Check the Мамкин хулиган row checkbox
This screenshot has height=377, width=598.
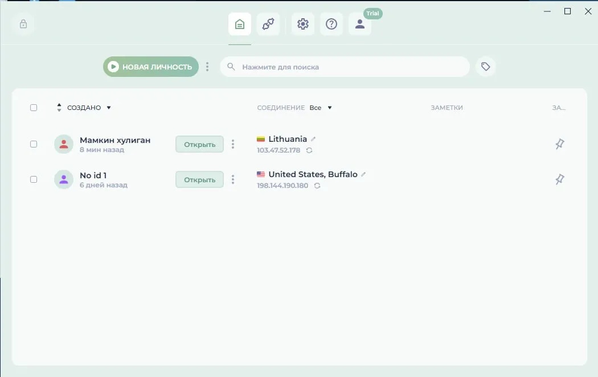34,144
